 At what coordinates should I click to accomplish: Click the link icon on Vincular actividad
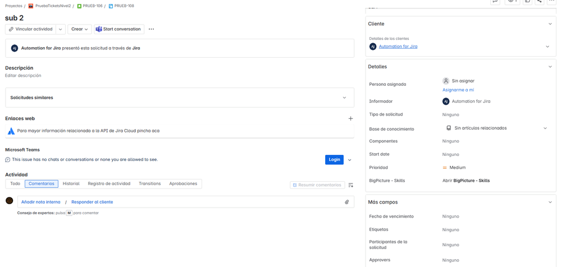11,29
